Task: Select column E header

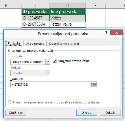Action: 96,6
